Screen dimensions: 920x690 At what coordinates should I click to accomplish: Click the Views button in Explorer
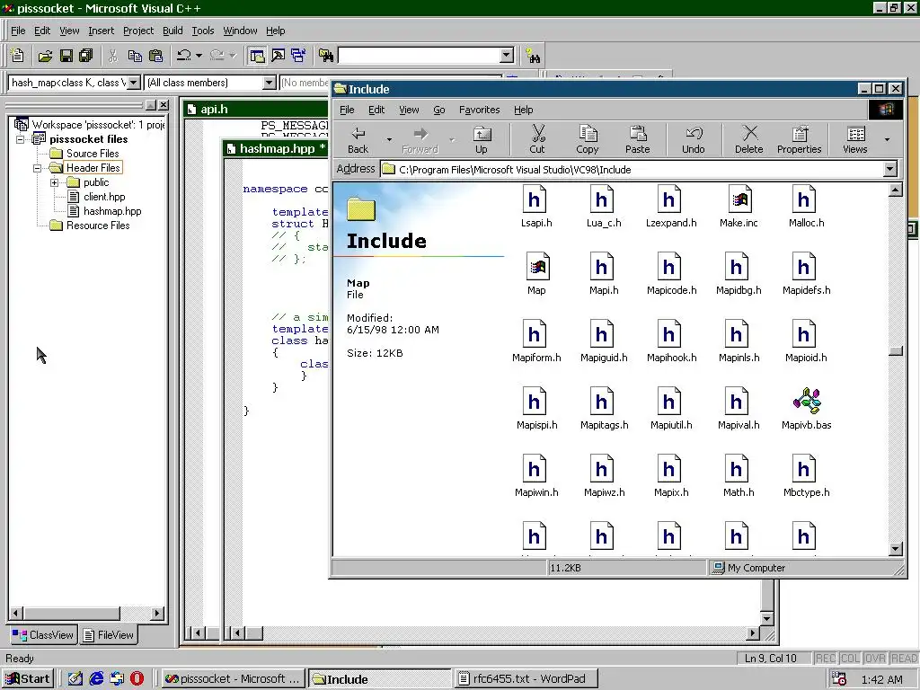coord(855,139)
